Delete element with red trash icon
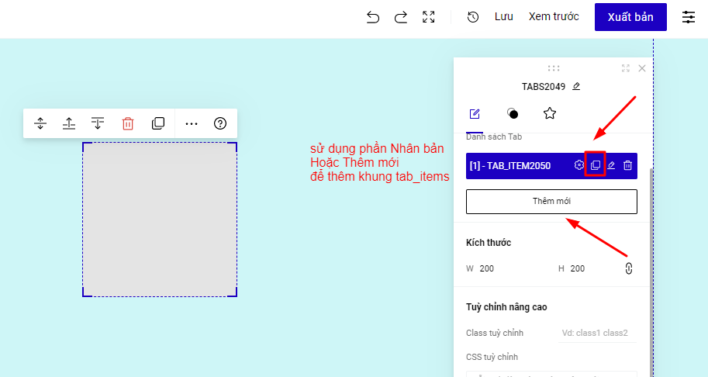Image resolution: width=708 pixels, height=377 pixels. [128, 123]
